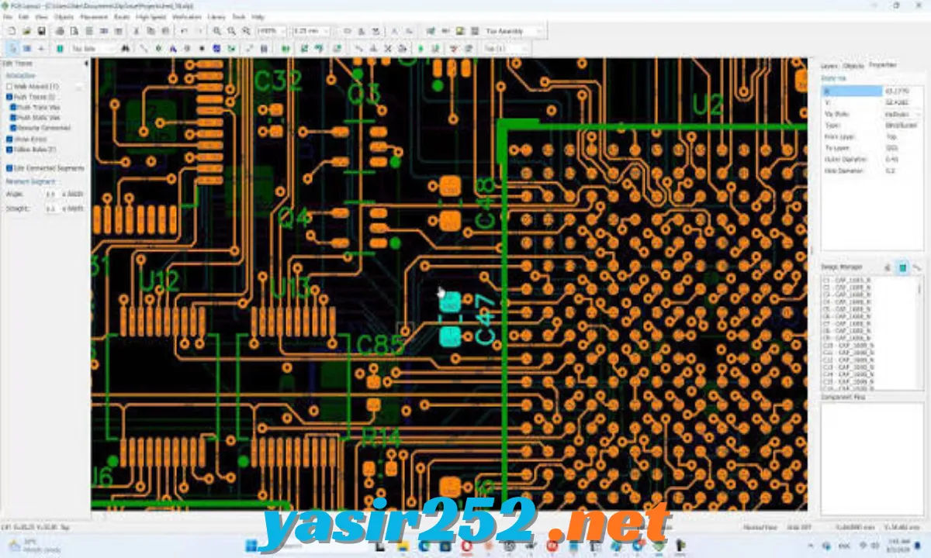The height and width of the screenshot is (558, 931).
Task: Switch to the Objects tab
Action: [x=853, y=66]
